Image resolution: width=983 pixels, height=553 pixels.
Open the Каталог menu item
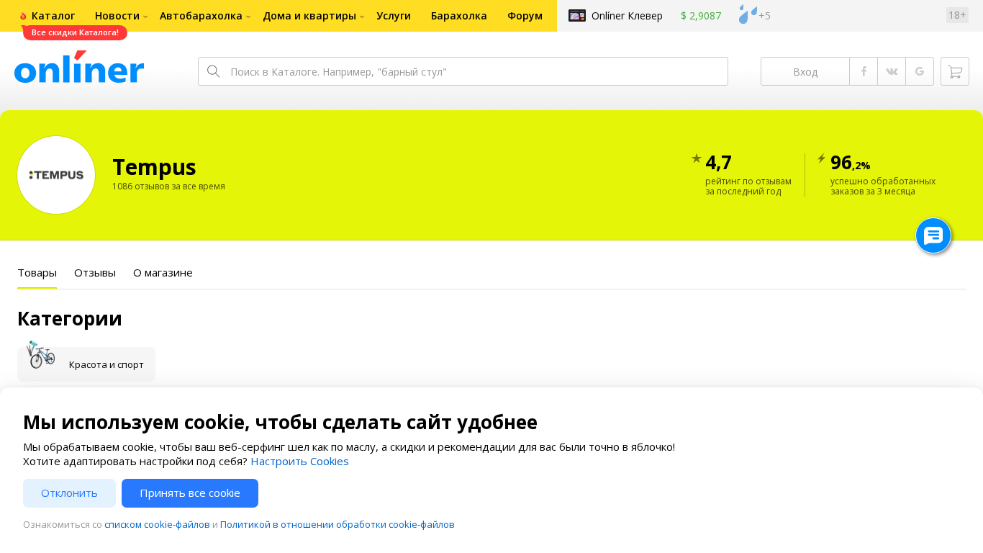tap(53, 16)
